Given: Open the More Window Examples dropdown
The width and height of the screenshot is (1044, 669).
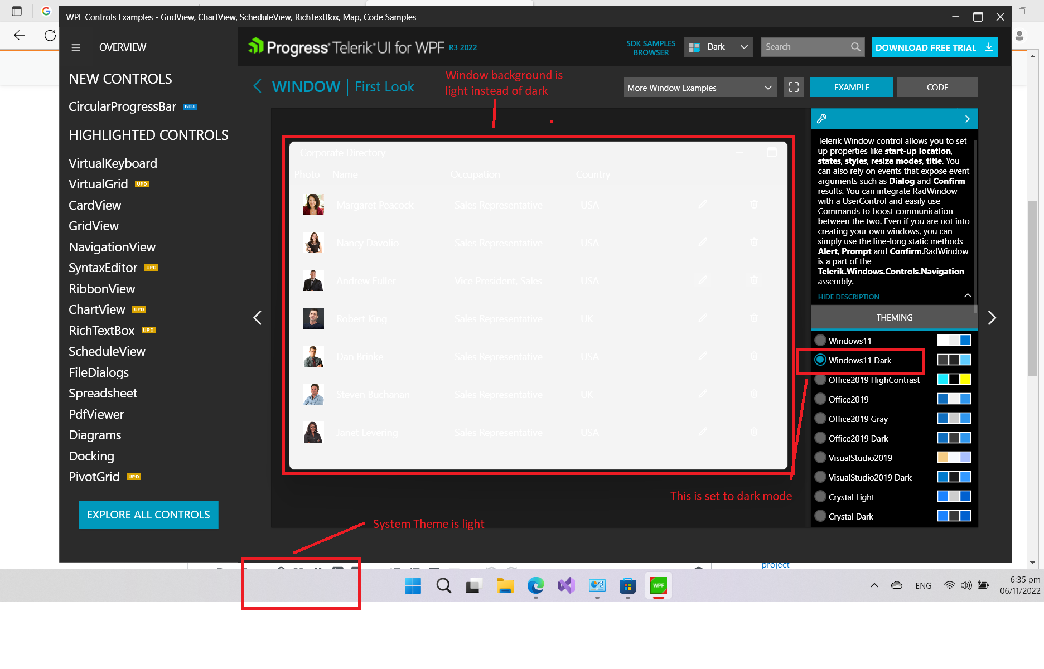Looking at the screenshot, I should (x=699, y=88).
